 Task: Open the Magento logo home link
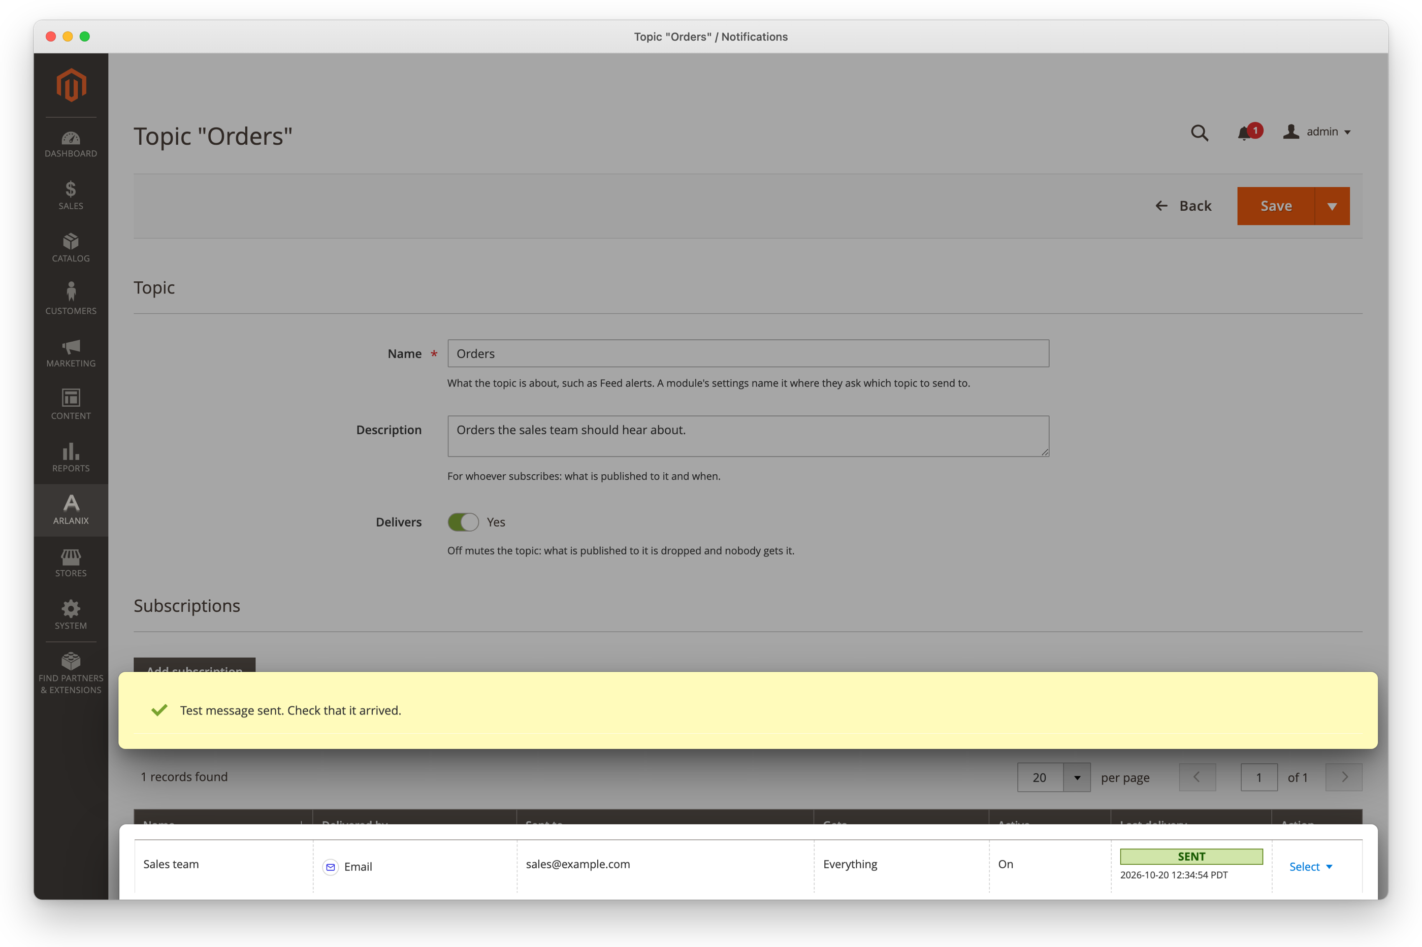(71, 85)
